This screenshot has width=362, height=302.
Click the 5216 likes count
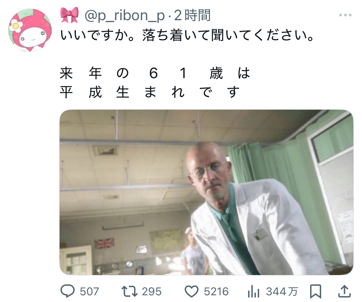click(x=216, y=292)
